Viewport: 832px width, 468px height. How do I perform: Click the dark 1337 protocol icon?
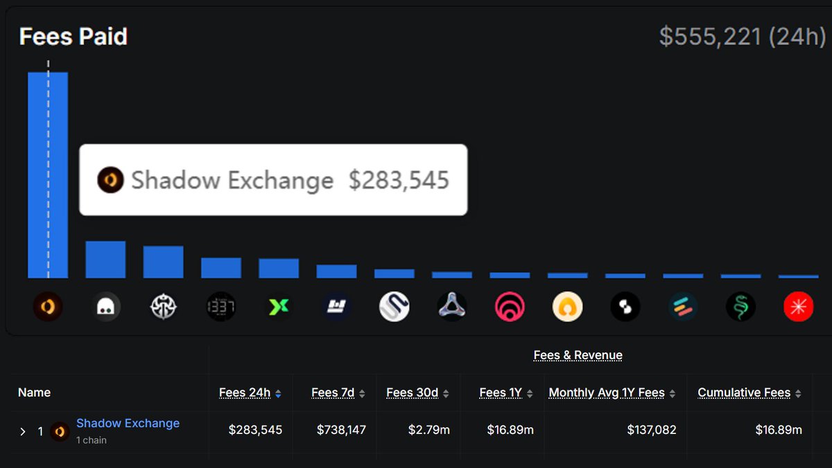(221, 306)
